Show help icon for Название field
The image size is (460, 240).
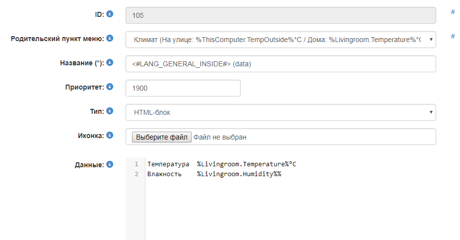tap(110, 62)
